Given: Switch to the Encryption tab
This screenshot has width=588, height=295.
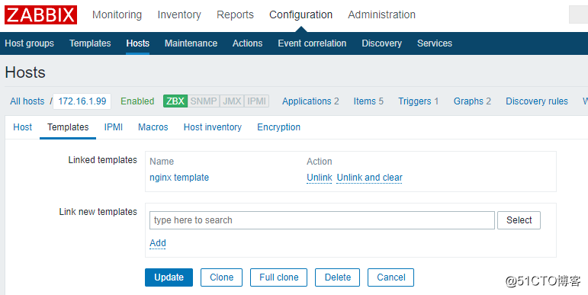Looking at the screenshot, I should pos(278,127).
